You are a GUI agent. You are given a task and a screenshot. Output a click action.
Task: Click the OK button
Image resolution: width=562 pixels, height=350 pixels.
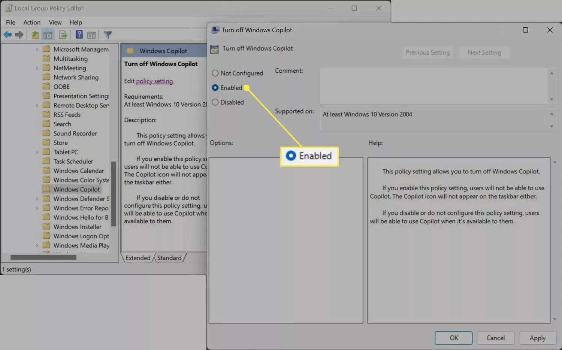(x=454, y=338)
